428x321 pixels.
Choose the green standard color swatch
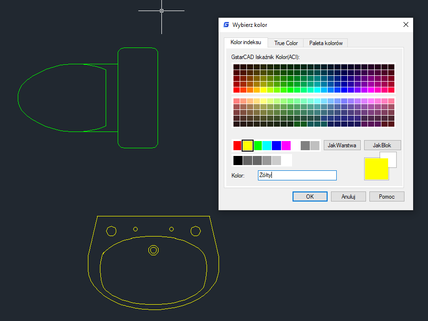coord(257,145)
